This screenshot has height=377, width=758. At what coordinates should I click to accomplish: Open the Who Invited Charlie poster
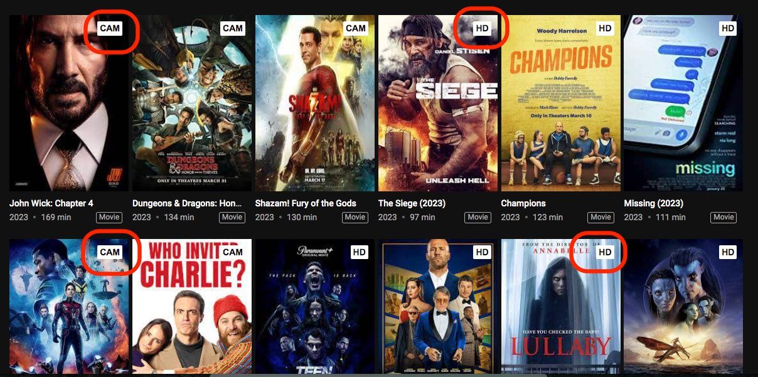tap(192, 306)
